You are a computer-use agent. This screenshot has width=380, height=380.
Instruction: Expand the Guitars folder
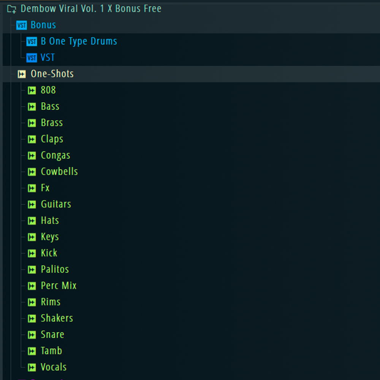(56, 204)
